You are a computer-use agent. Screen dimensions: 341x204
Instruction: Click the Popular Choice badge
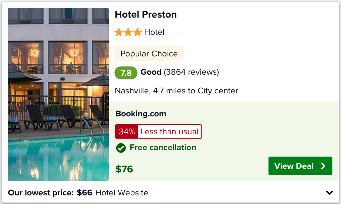tap(149, 54)
